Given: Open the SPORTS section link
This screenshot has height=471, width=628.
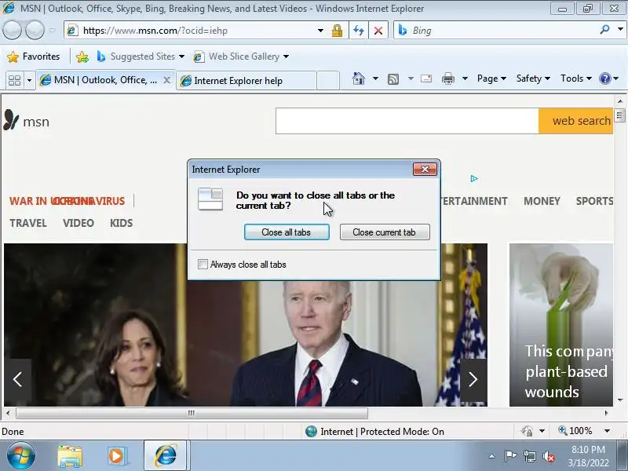Looking at the screenshot, I should pos(594,201).
